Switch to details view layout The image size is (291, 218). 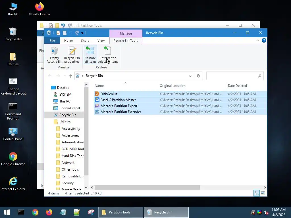[257, 193]
